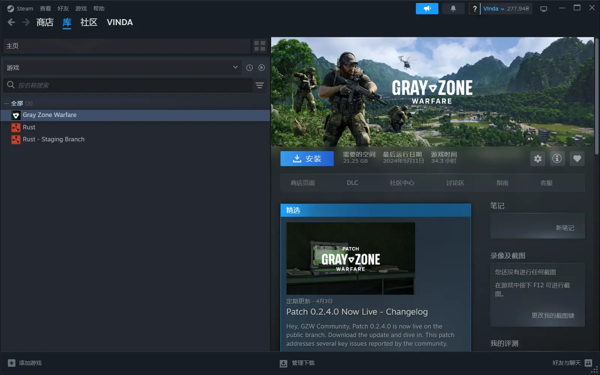
Task: Click the plus icon to add a game
Action: (x=11, y=363)
